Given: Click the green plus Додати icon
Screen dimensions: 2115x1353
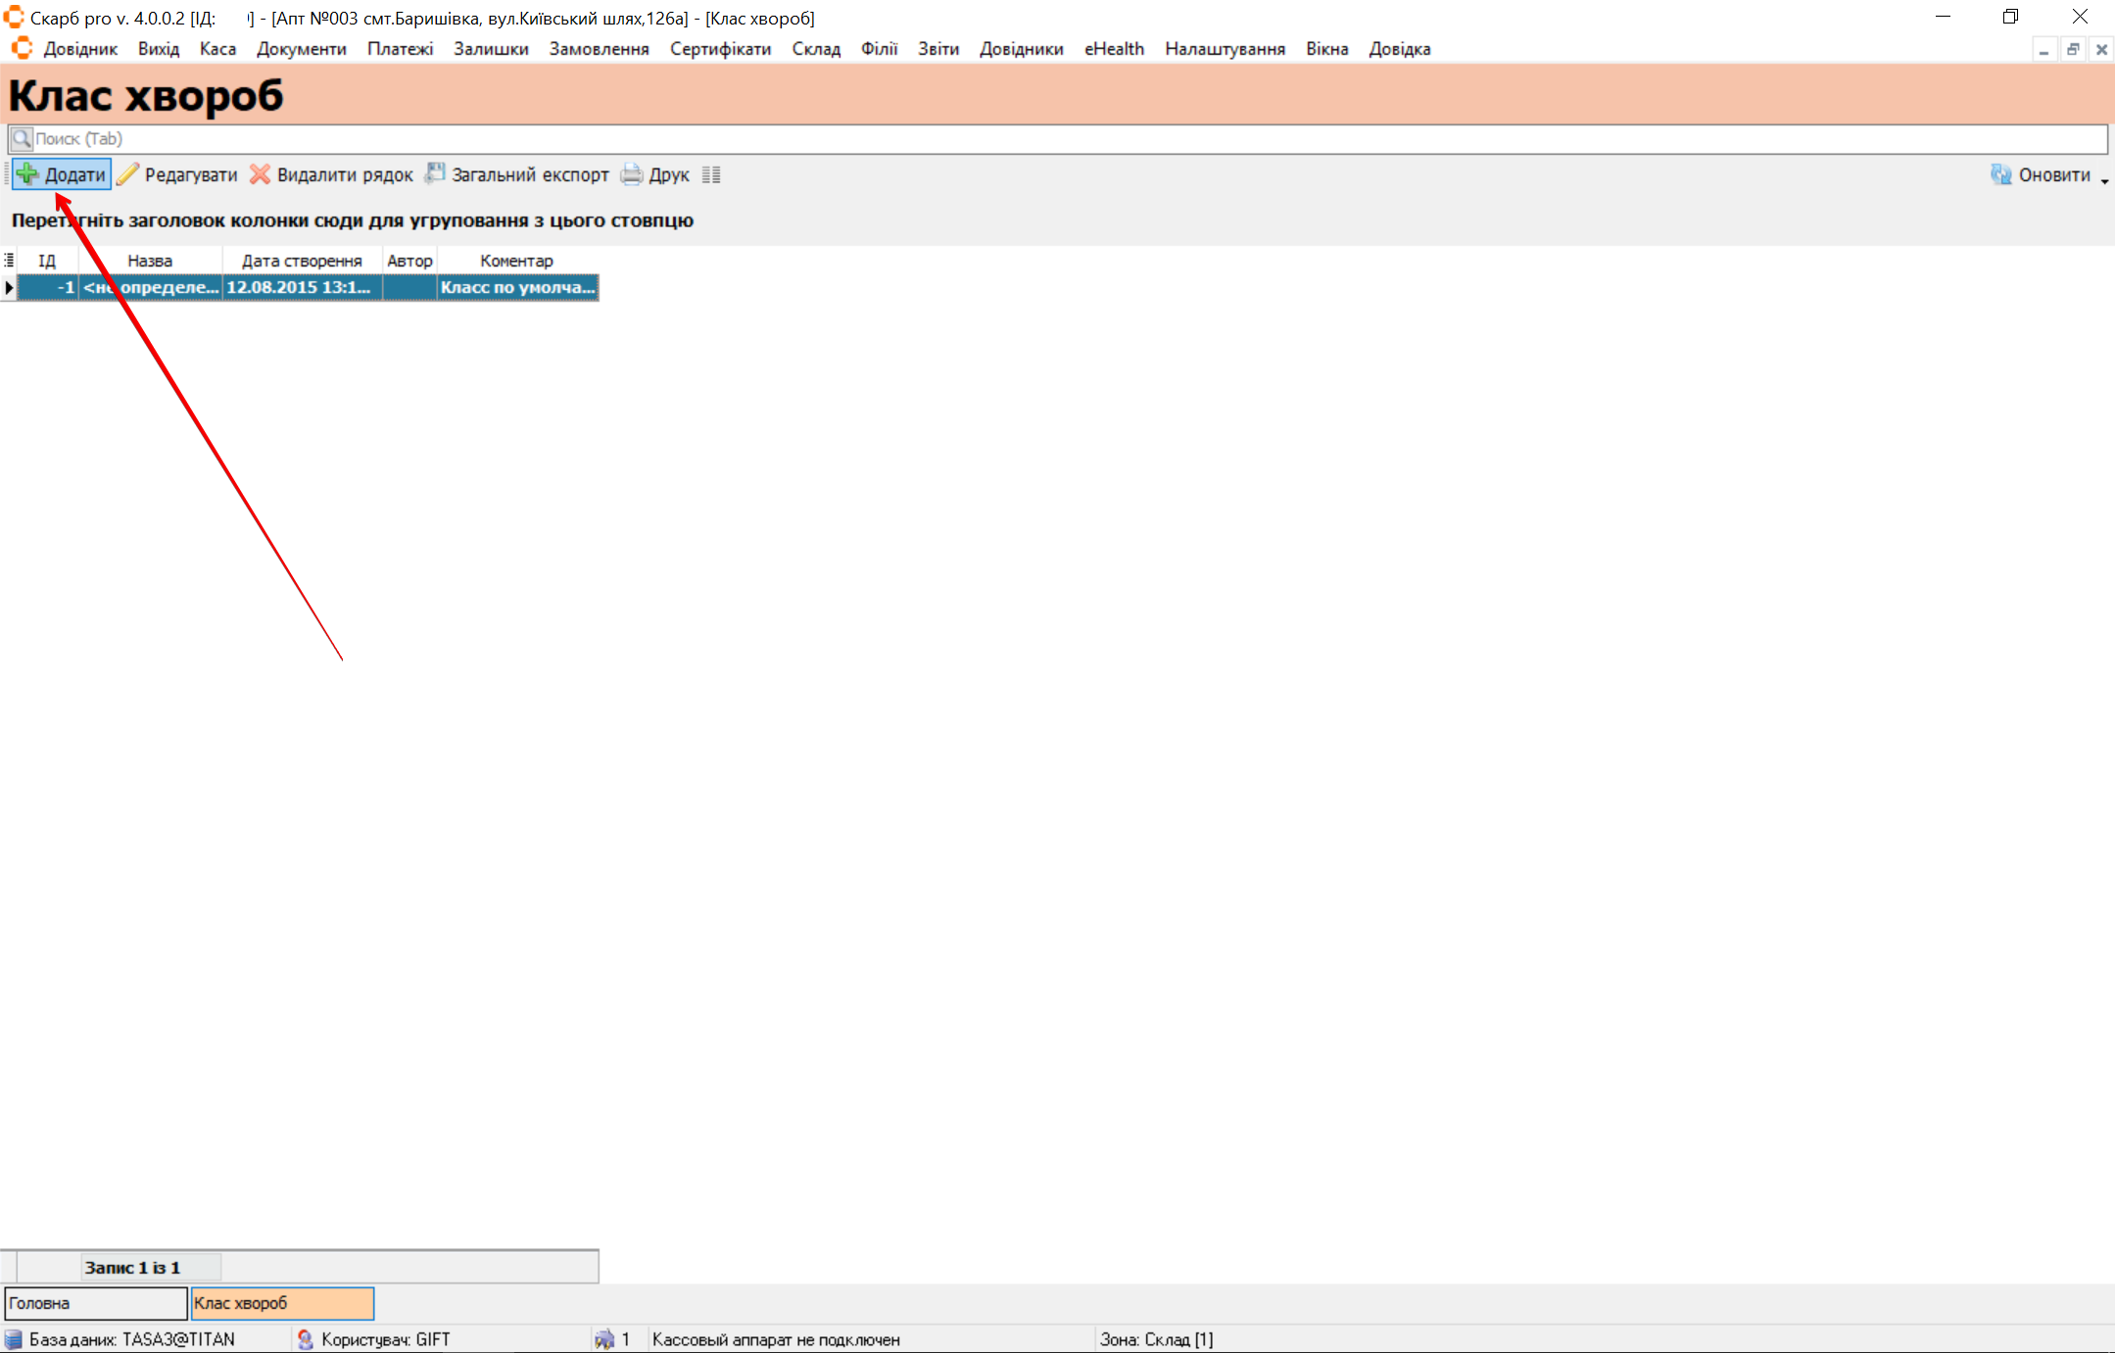Looking at the screenshot, I should (x=27, y=174).
